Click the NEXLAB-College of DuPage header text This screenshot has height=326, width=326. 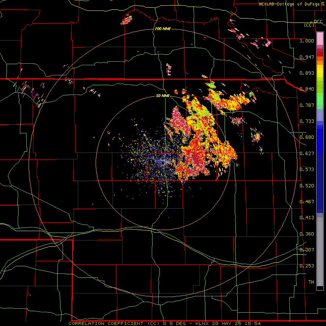[289, 4]
